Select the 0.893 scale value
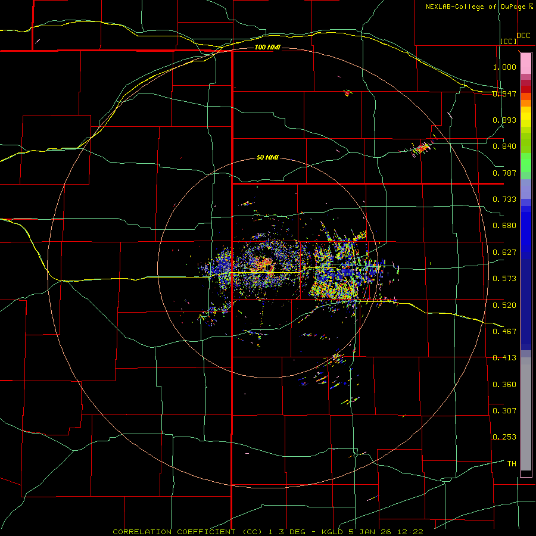The height and width of the screenshot is (536, 536). (x=504, y=120)
